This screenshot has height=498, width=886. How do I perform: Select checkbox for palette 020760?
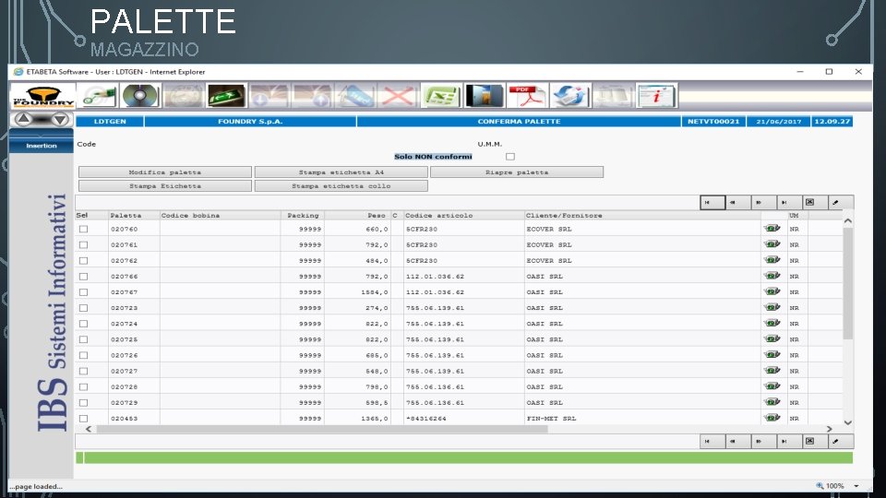(84, 230)
